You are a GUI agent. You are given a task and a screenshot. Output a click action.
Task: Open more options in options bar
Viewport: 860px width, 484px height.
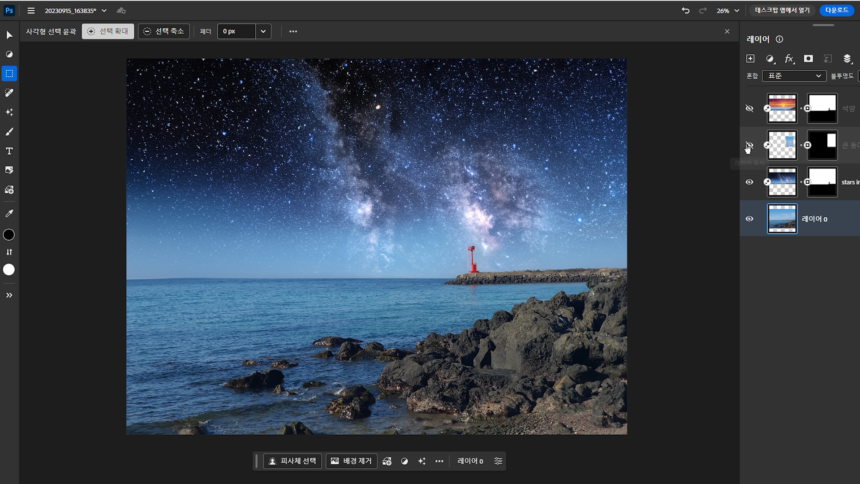coord(293,31)
